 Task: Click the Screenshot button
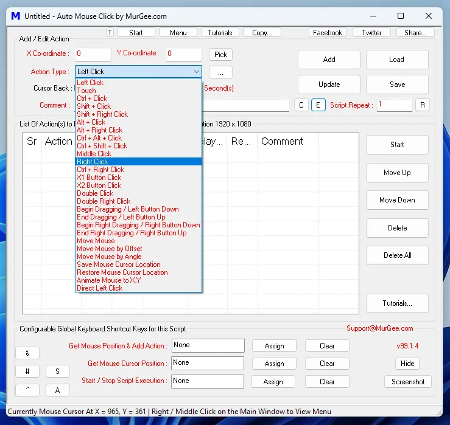tap(408, 382)
